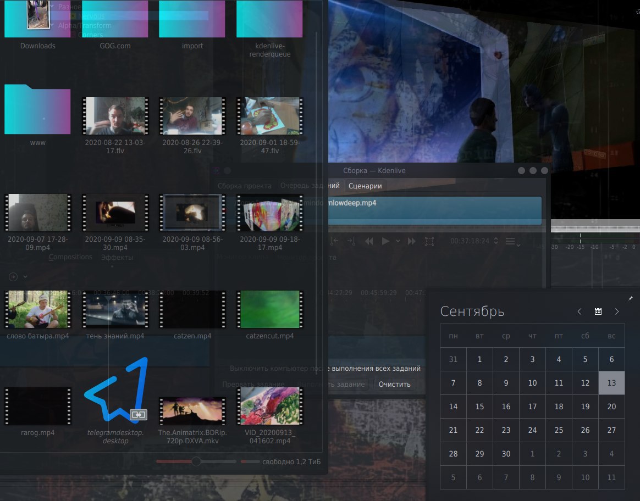
Task: Open the Очередь заданий tab
Action: click(x=310, y=186)
